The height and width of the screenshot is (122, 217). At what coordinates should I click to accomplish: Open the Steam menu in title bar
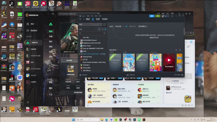[83, 16]
